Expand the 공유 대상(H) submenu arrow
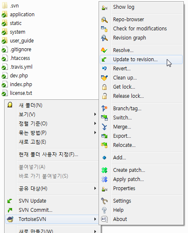 click(95, 188)
